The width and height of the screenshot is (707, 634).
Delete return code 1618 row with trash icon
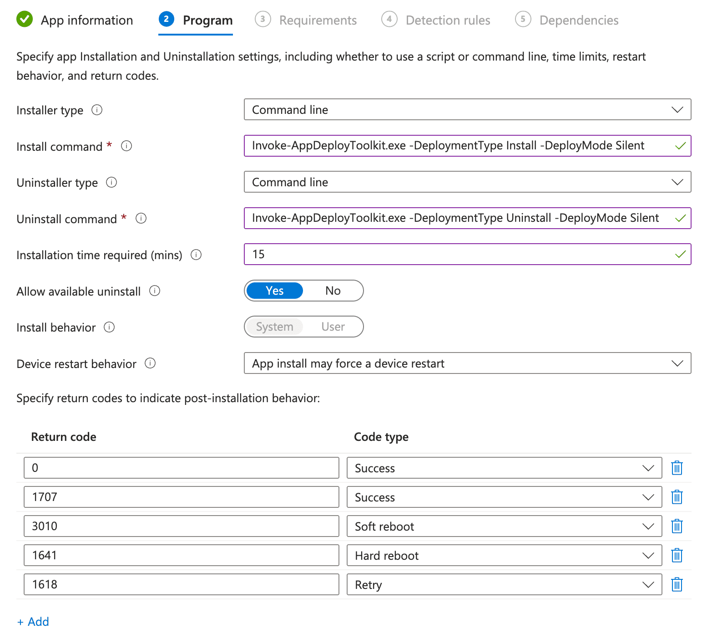point(677,584)
